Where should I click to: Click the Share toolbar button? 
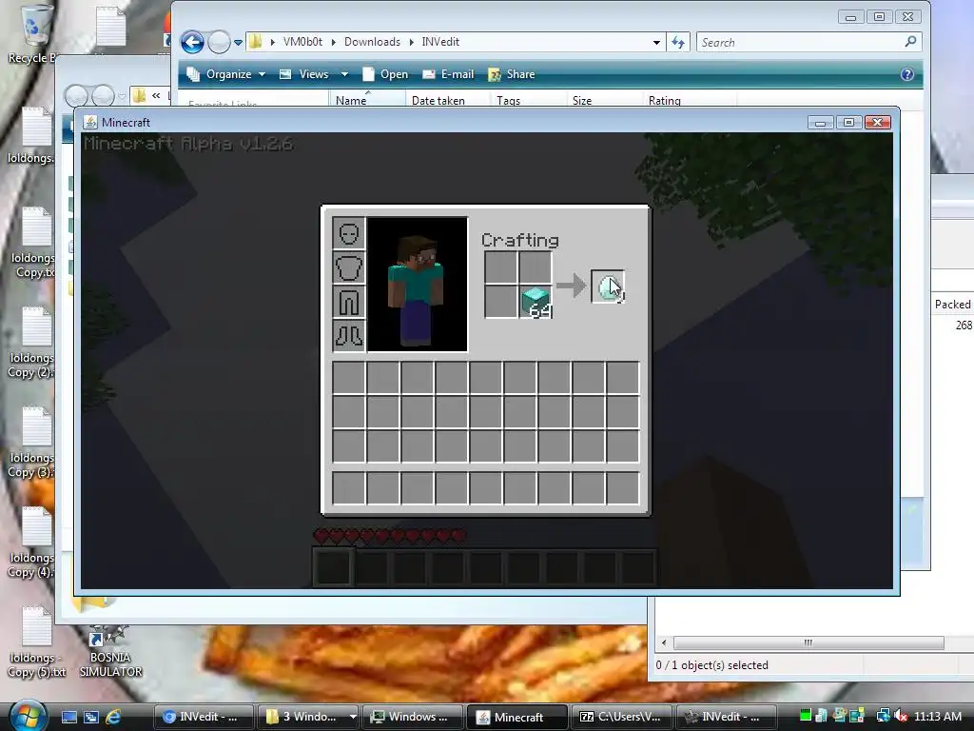(511, 74)
